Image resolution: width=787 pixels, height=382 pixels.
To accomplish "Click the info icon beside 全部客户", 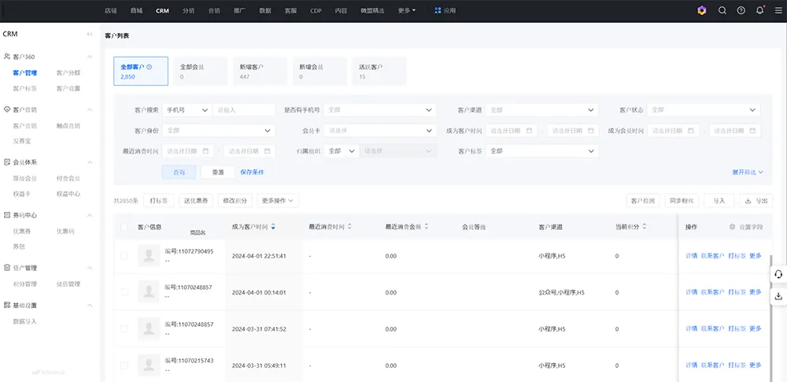I will coord(149,66).
